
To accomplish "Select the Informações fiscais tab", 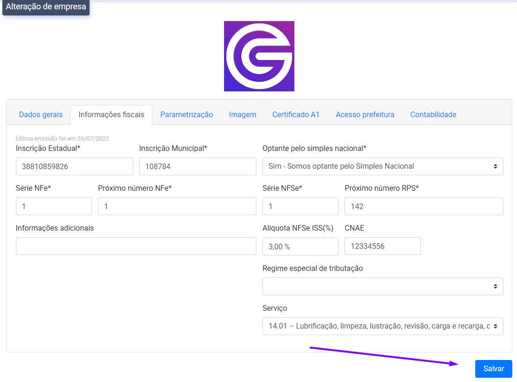I will tap(112, 114).
